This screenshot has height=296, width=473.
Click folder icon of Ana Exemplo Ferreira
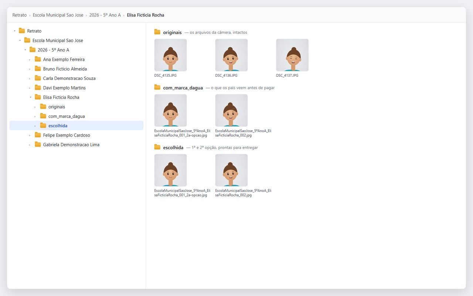(38, 59)
